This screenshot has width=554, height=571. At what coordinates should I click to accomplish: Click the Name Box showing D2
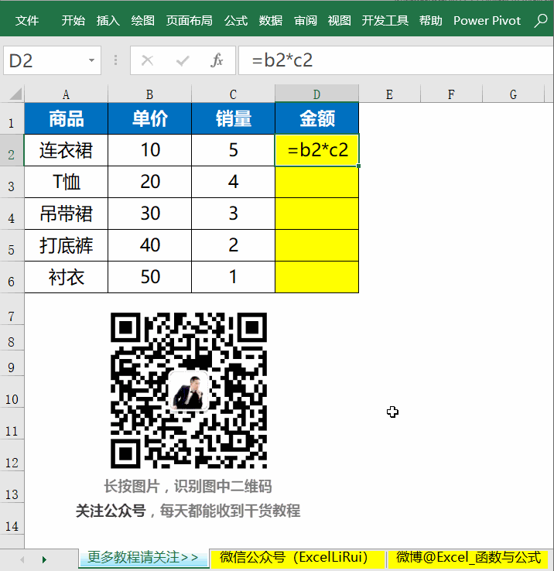coord(52,60)
